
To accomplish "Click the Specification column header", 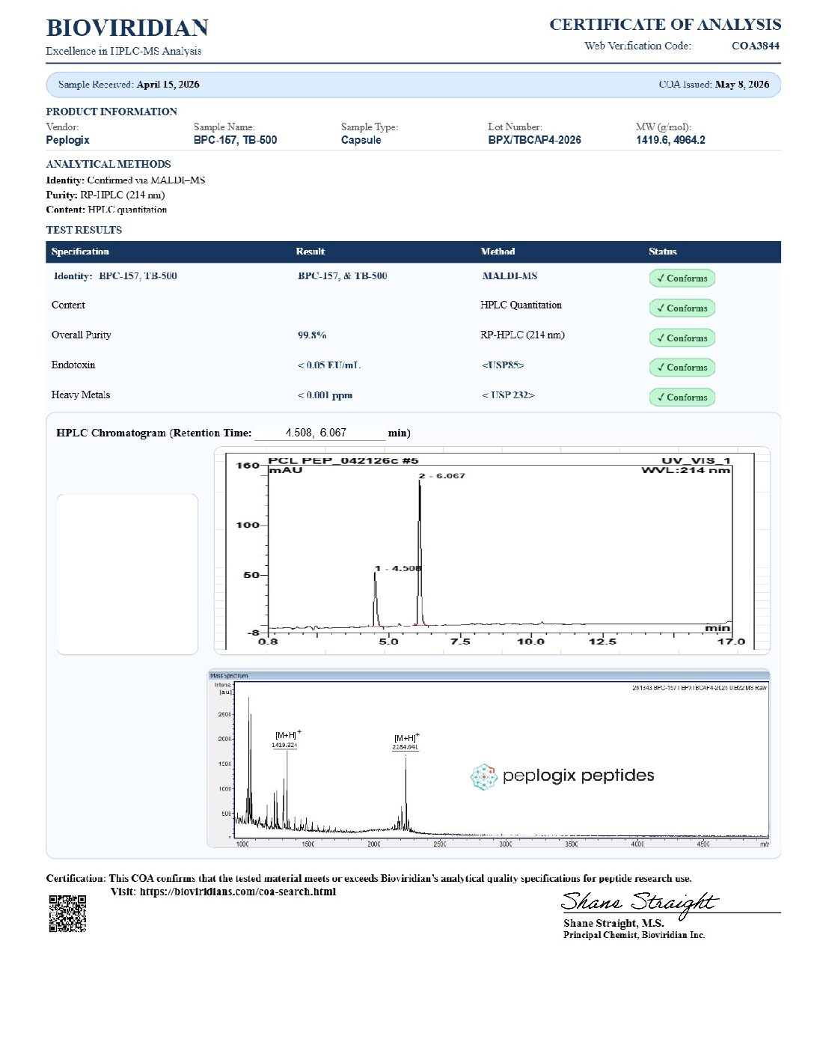I will point(80,252).
